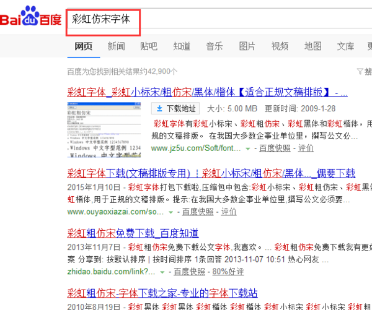The height and width of the screenshot is (310, 372).
Task: Open 百度快照 for the zhidao.baidu.com result
Action: (189, 272)
